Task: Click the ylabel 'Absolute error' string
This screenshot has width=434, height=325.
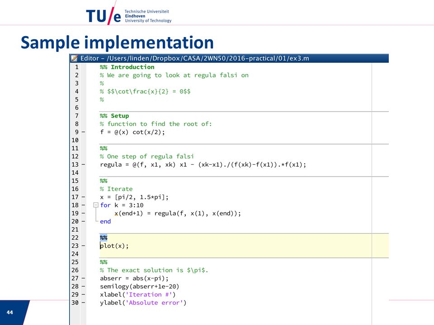Action: 154,302
